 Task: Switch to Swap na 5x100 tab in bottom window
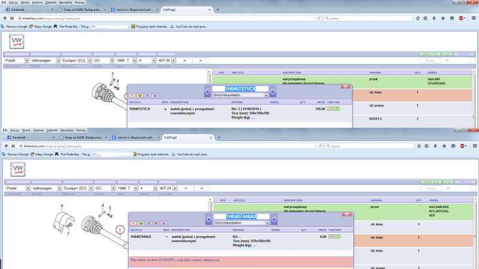(x=83, y=137)
